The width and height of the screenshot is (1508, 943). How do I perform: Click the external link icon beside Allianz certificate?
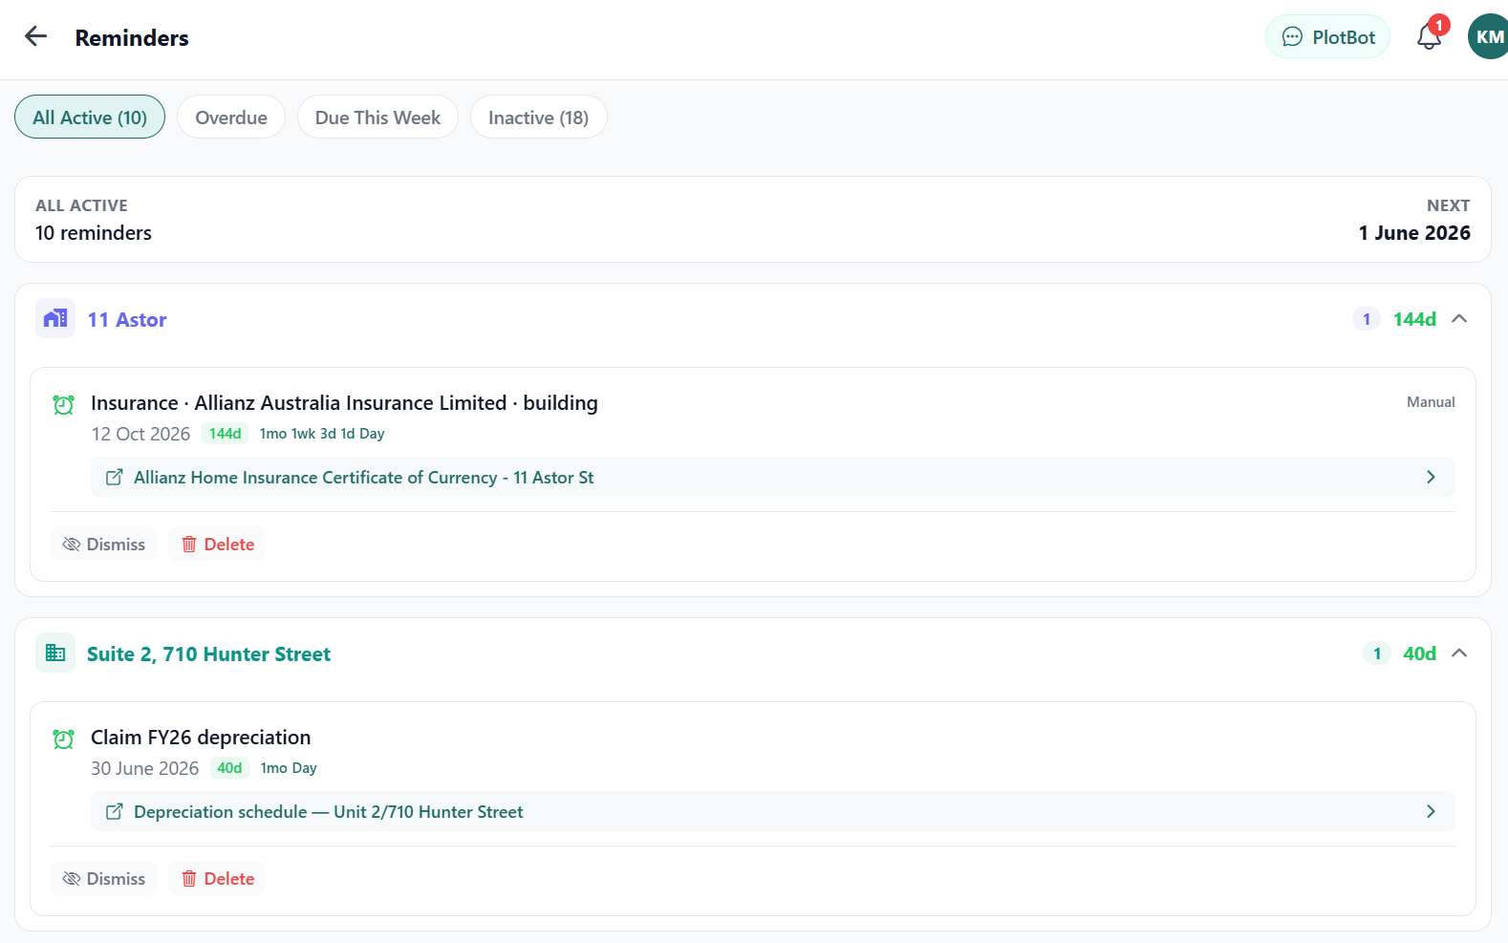click(x=114, y=477)
